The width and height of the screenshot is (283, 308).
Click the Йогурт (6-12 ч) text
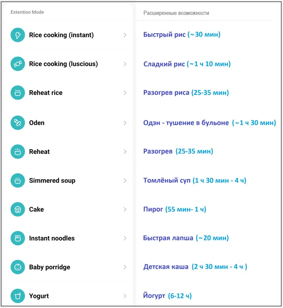coord(167,296)
